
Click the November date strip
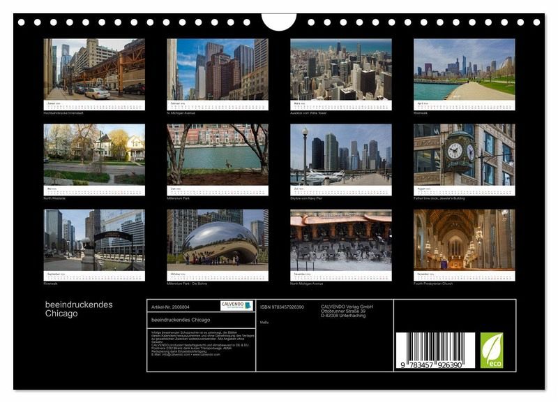click(x=341, y=276)
